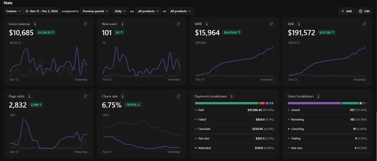Click the $15,964 MRR value
This screenshot has width=377, height=161.
(x=207, y=33)
